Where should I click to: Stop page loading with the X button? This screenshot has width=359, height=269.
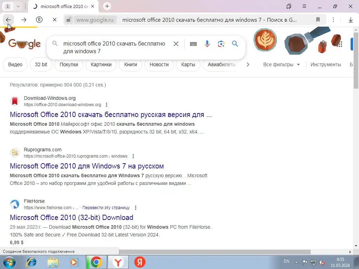(x=54, y=20)
